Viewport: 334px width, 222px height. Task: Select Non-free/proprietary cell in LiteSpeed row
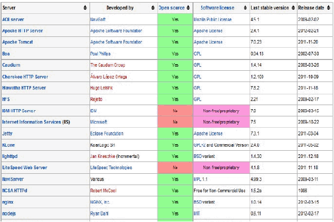(x=221, y=168)
